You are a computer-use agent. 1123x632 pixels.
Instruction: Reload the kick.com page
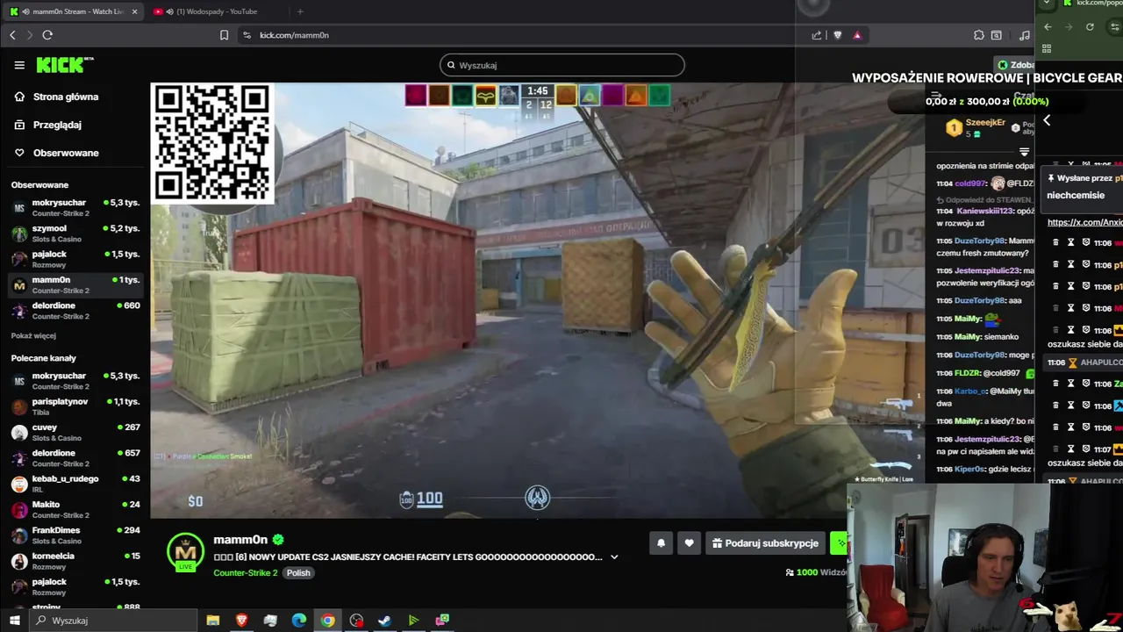tap(47, 35)
